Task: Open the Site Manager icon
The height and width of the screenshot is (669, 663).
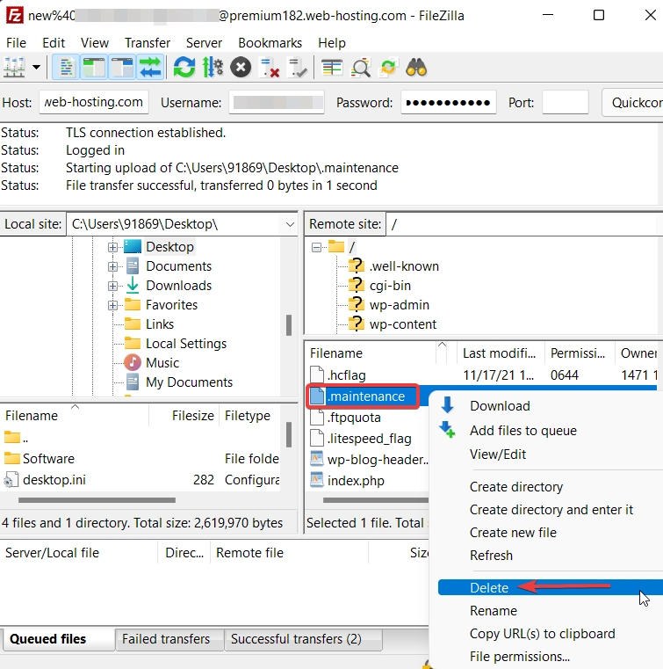Action: coord(14,67)
